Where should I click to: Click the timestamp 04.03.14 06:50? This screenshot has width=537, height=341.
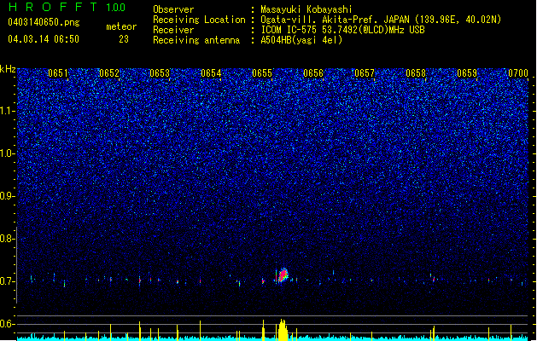44,39
